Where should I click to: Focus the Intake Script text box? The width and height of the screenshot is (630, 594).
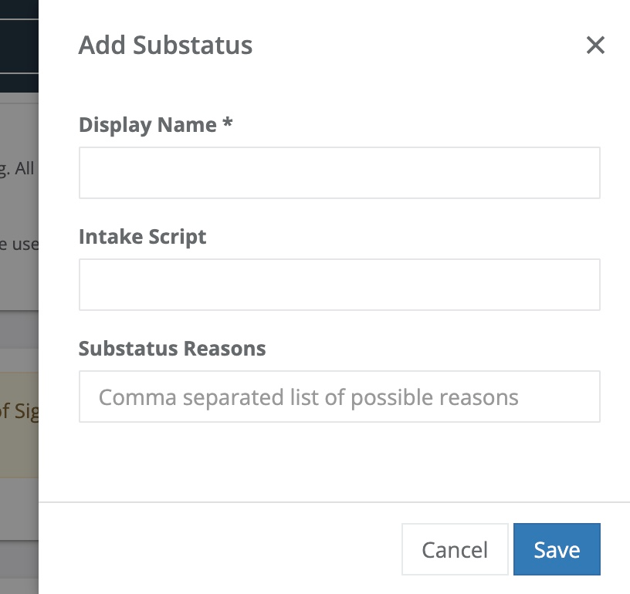[x=340, y=285]
